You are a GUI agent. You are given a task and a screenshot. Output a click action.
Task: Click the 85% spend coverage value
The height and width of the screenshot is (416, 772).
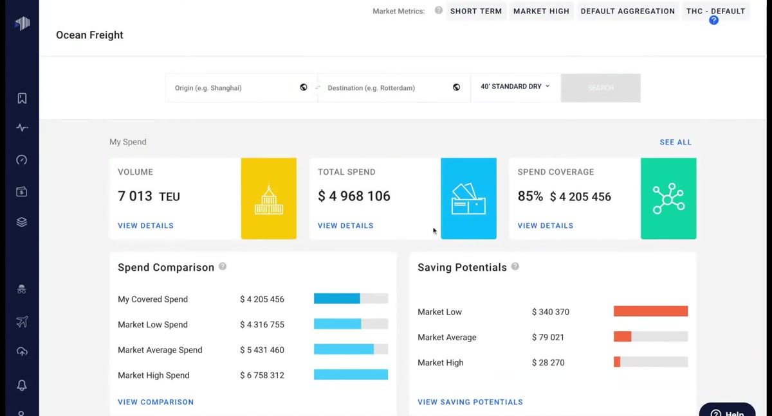pyautogui.click(x=530, y=196)
